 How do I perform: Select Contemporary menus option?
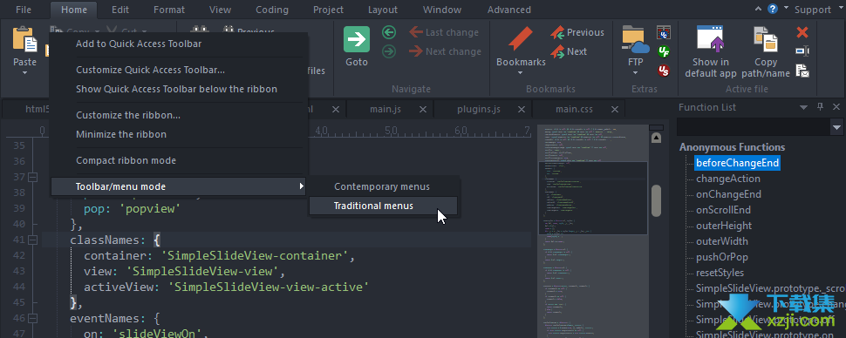[x=384, y=186]
